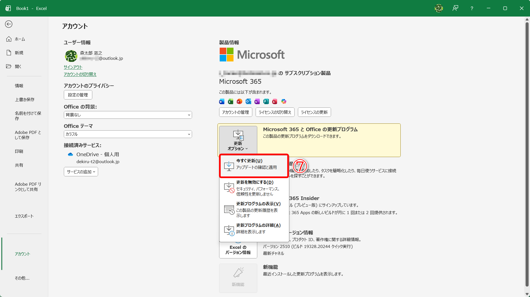Click the Word product icon
The height and width of the screenshot is (297, 530).
[221, 101]
